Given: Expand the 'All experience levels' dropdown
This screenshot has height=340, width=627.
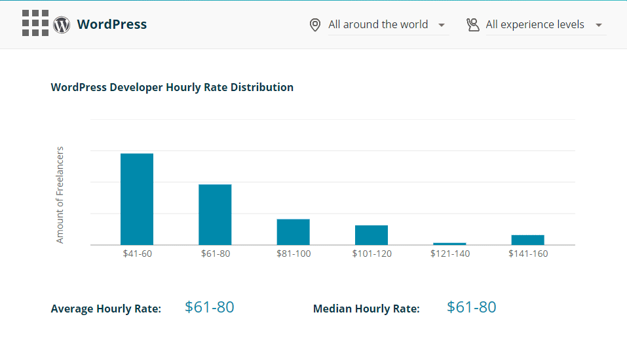Looking at the screenshot, I should click(535, 25).
